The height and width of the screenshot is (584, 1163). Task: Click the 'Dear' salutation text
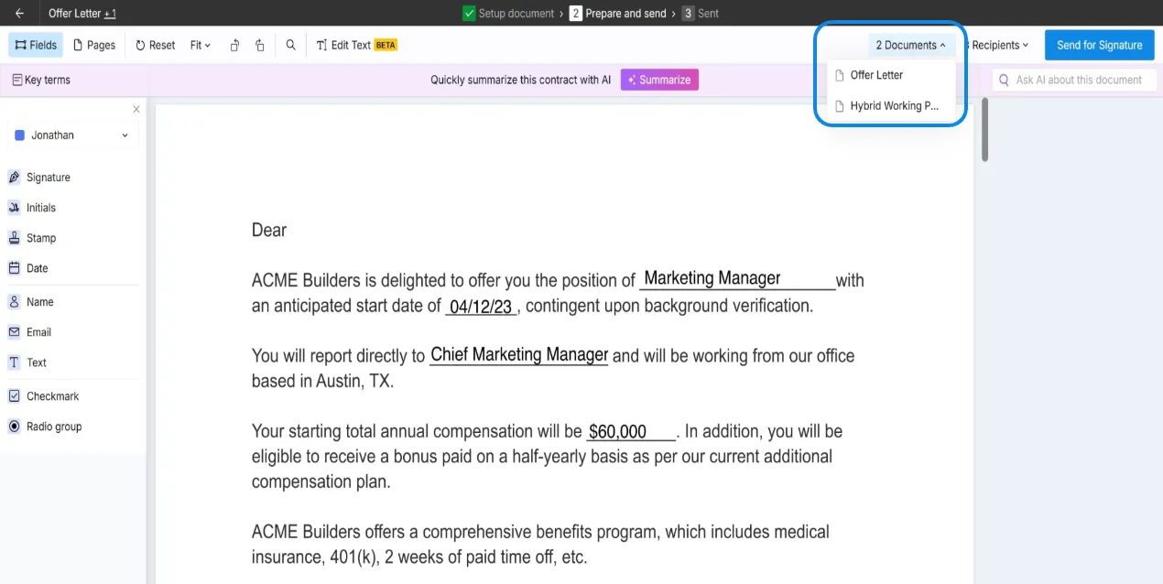pyautogui.click(x=269, y=230)
